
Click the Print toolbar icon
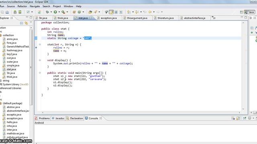pyautogui.click(x=7, y=12)
